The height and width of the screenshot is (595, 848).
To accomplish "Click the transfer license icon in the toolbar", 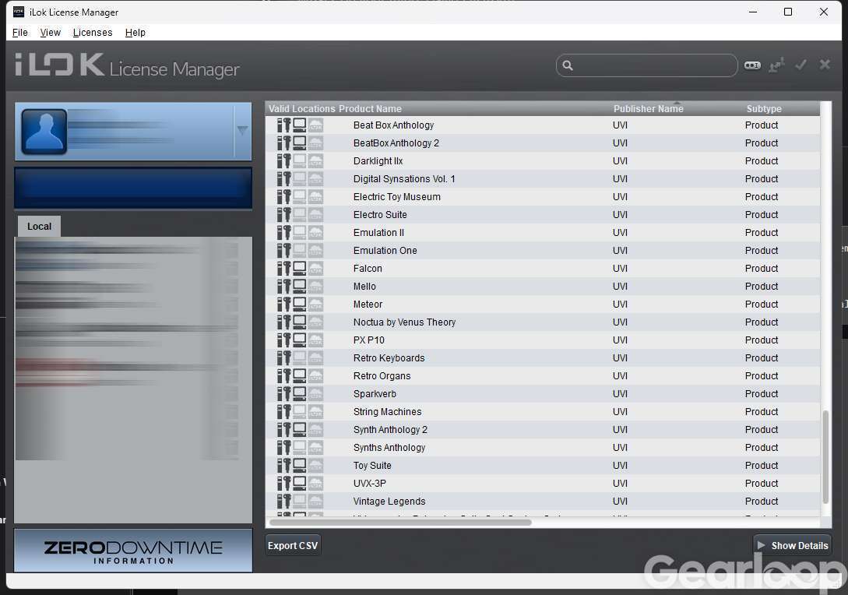I will (x=776, y=65).
